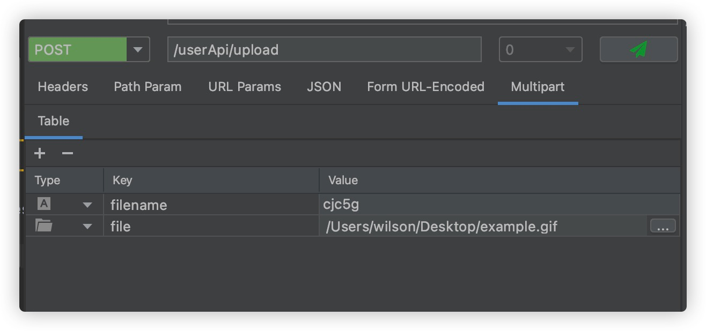Expand type dropdown for filename row
The width and height of the screenshot is (706, 331).
pyautogui.click(x=87, y=205)
